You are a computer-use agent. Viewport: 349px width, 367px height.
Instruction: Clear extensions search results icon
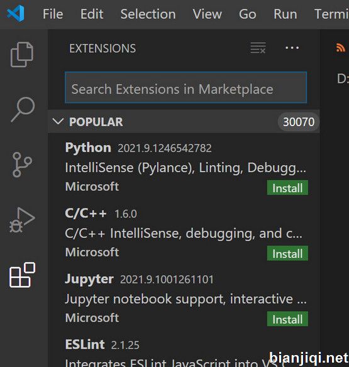click(258, 48)
